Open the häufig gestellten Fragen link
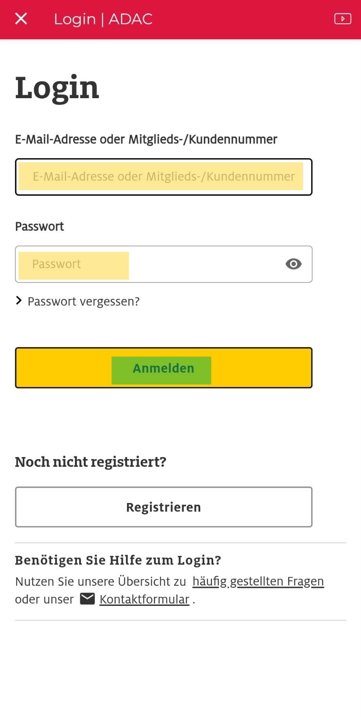 coord(258,581)
